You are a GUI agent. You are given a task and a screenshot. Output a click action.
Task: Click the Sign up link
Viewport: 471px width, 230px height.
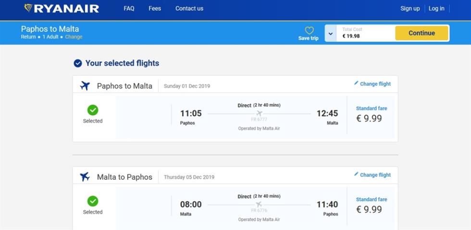point(410,9)
